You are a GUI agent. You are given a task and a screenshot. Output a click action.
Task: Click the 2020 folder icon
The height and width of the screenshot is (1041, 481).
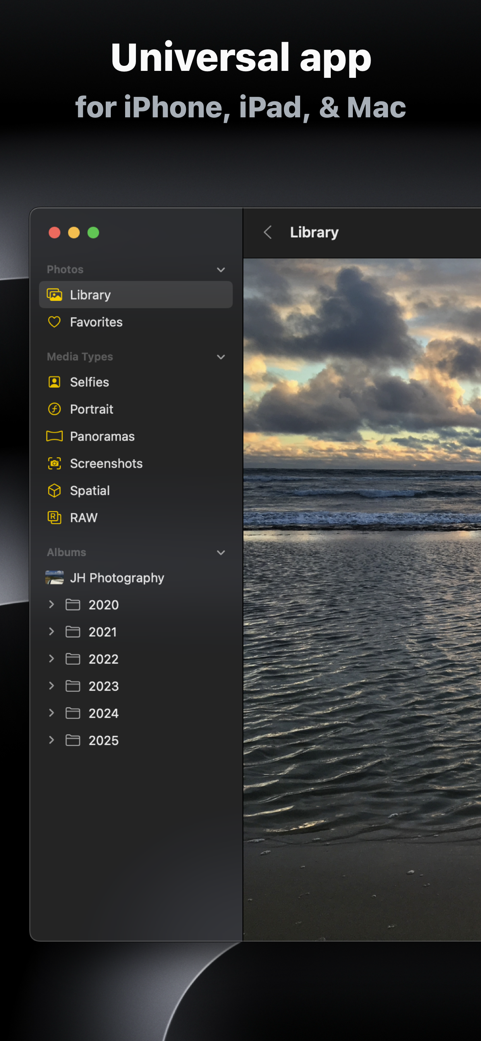tap(73, 605)
